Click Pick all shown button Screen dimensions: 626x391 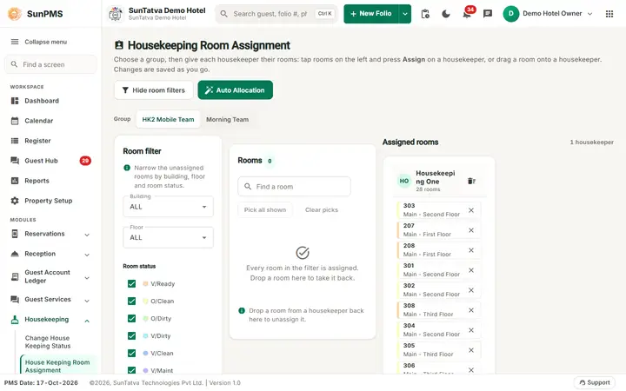click(265, 210)
